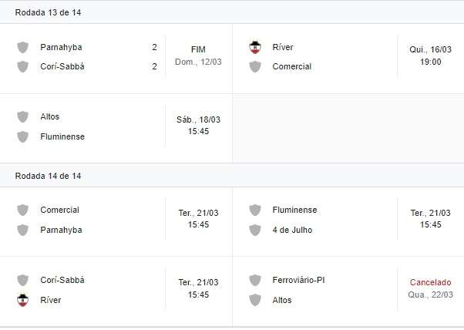Click the Altos shield icon in Rodada 13

pyautogui.click(x=23, y=116)
